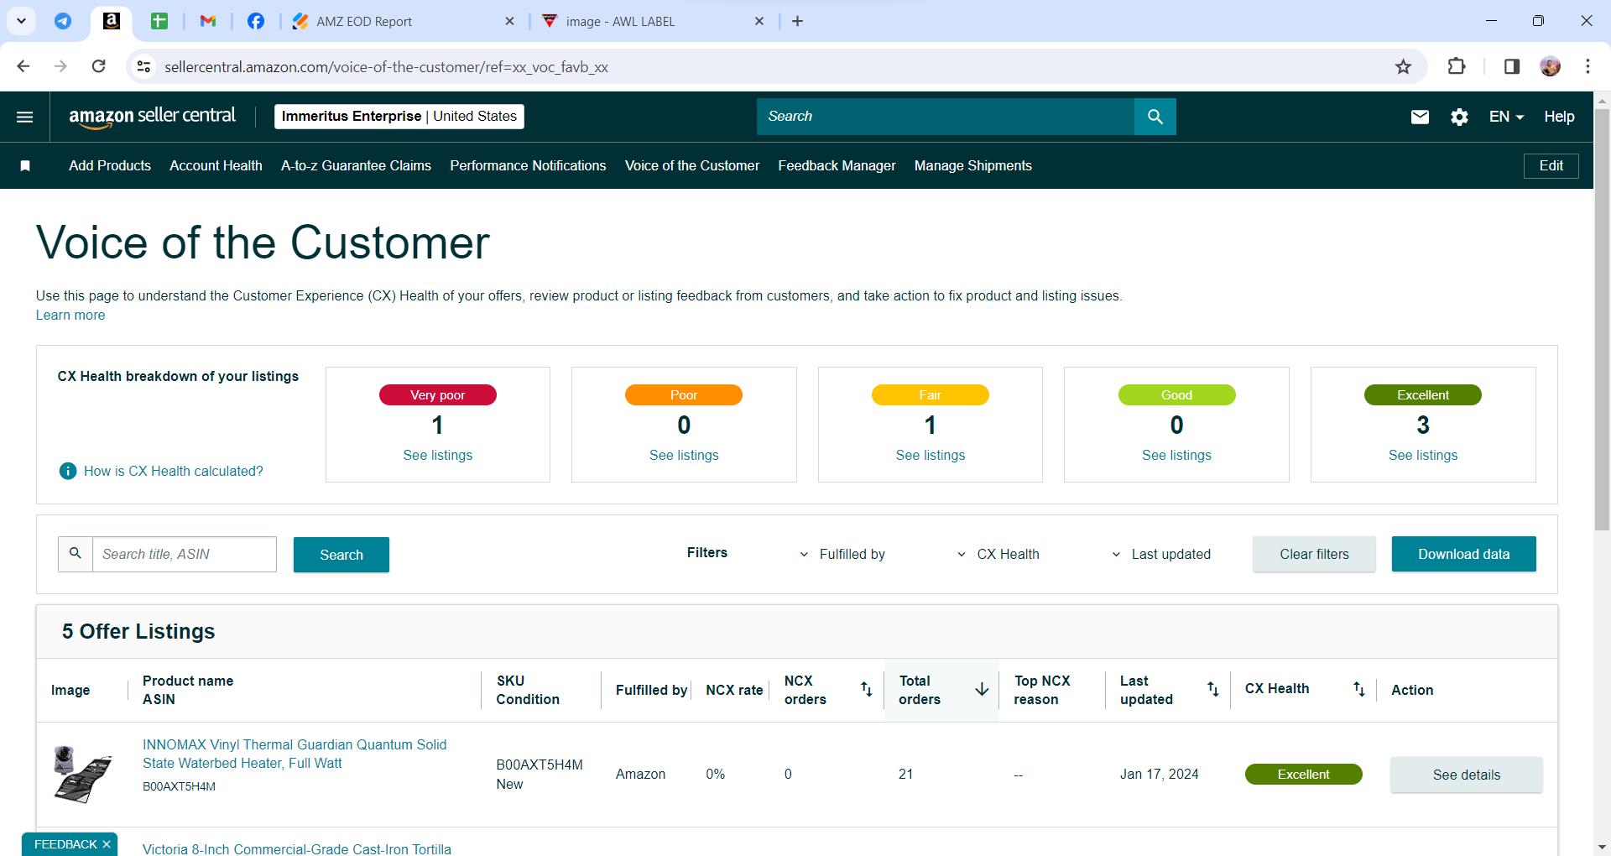
Task: Sort by Last updated column arrows
Action: point(1212,690)
